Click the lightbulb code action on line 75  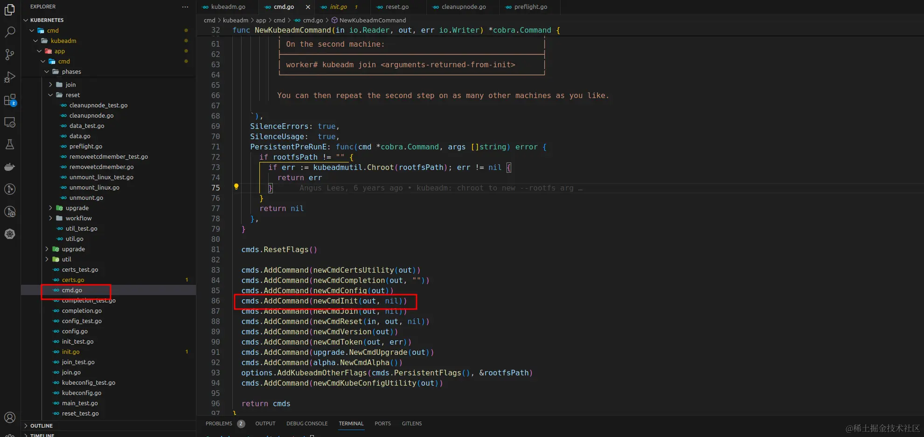236,187
